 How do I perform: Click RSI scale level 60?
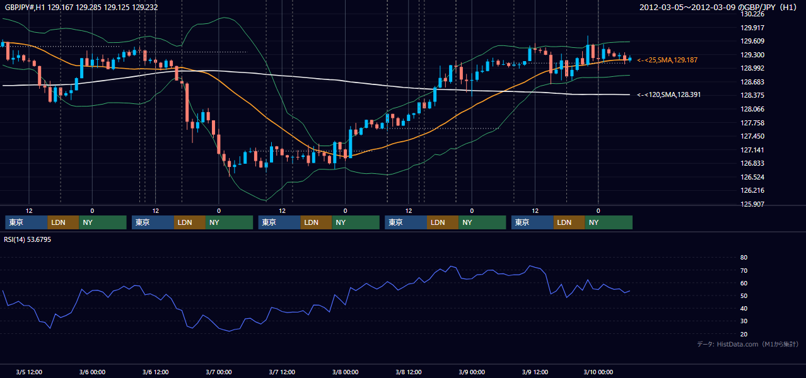click(x=744, y=283)
